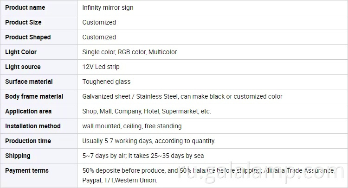Screen dimensions: 348x188
Task: Select the 'Product Shaped' label
Action: (x=28, y=37)
